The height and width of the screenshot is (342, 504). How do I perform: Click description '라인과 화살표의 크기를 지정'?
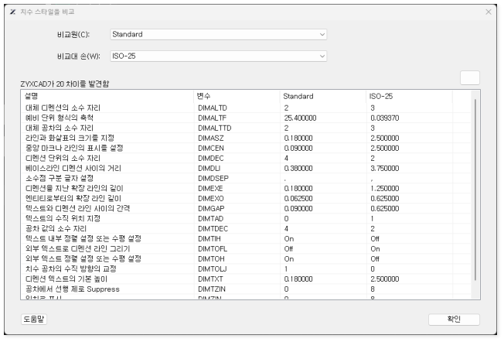(x=70, y=138)
